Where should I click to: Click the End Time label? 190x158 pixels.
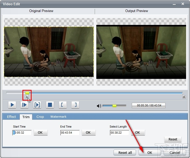click(x=66, y=127)
